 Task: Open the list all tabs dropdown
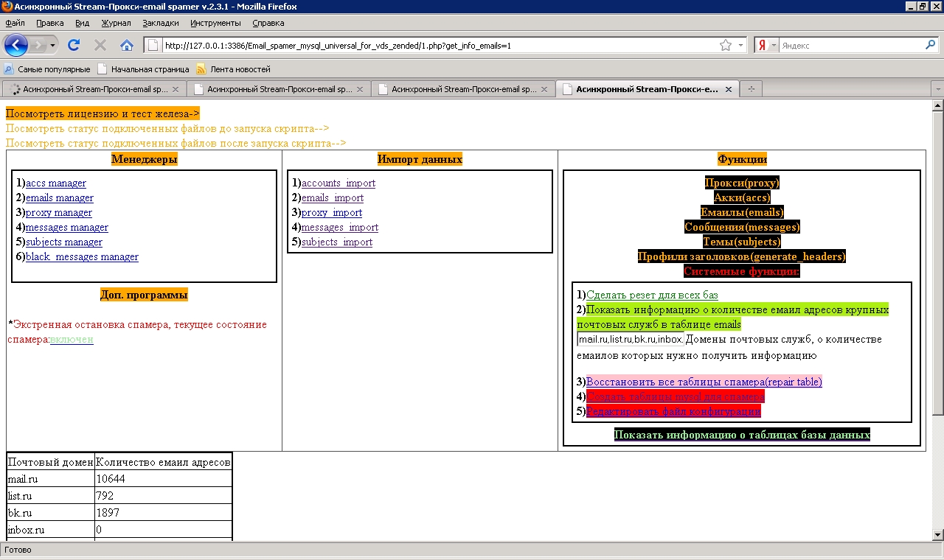pyautogui.click(x=937, y=88)
